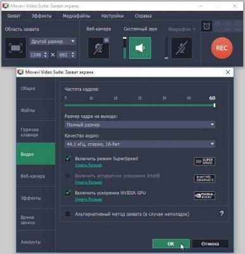Screen dimensions: 245x254
Task: Enable SuperSpeed mode checkbox
Action: [68, 158]
